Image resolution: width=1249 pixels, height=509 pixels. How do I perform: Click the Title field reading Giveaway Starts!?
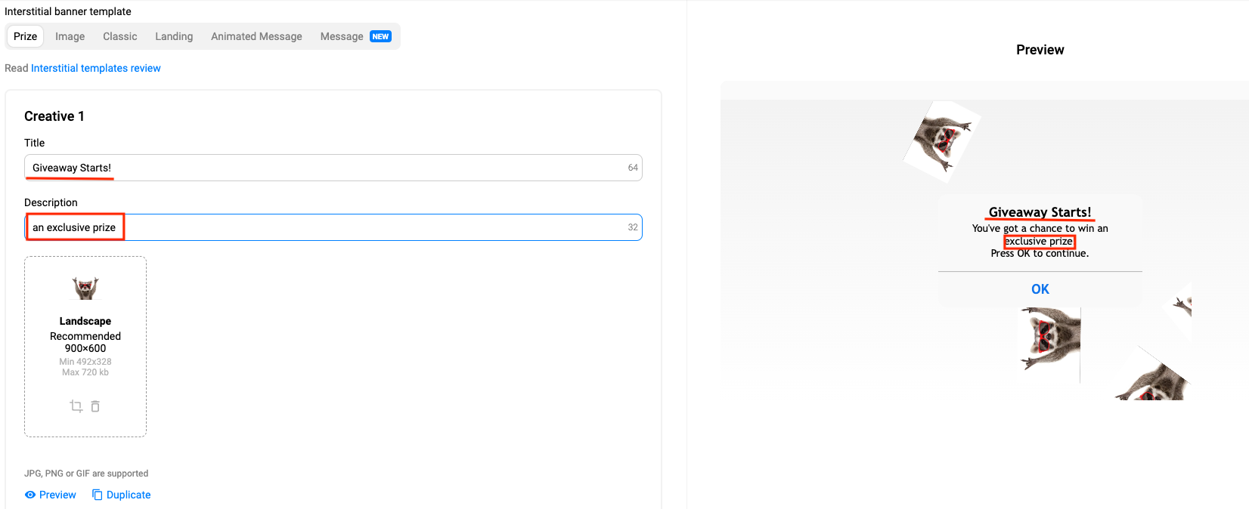pyautogui.click(x=333, y=168)
